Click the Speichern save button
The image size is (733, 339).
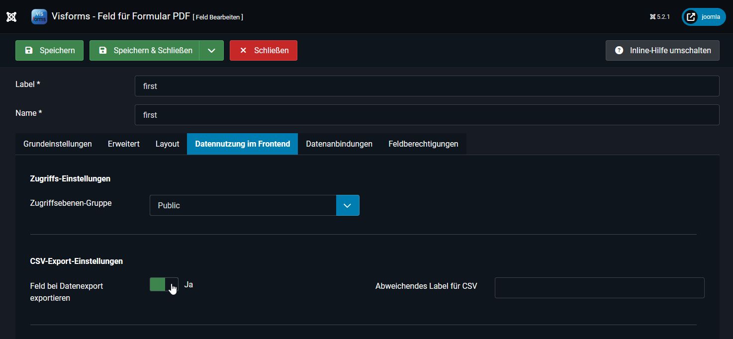tap(49, 51)
